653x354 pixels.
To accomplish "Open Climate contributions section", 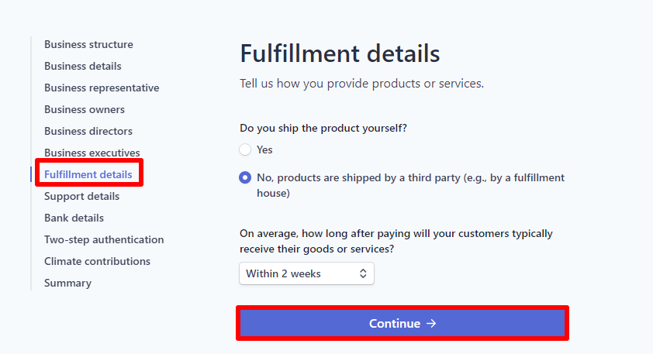I will [x=97, y=261].
